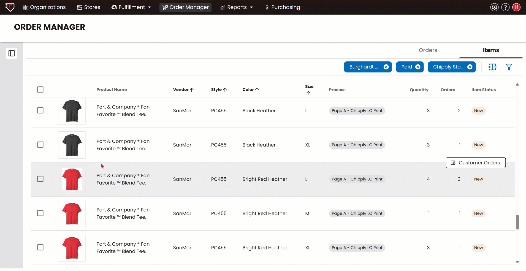526x271 pixels.
Task: Open the column configuration icon
Action: 492,67
